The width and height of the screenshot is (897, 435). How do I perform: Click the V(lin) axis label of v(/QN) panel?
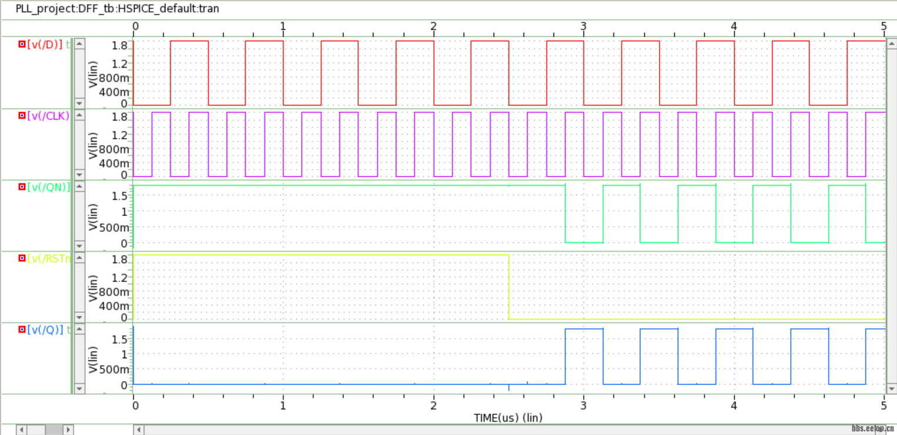pos(93,217)
